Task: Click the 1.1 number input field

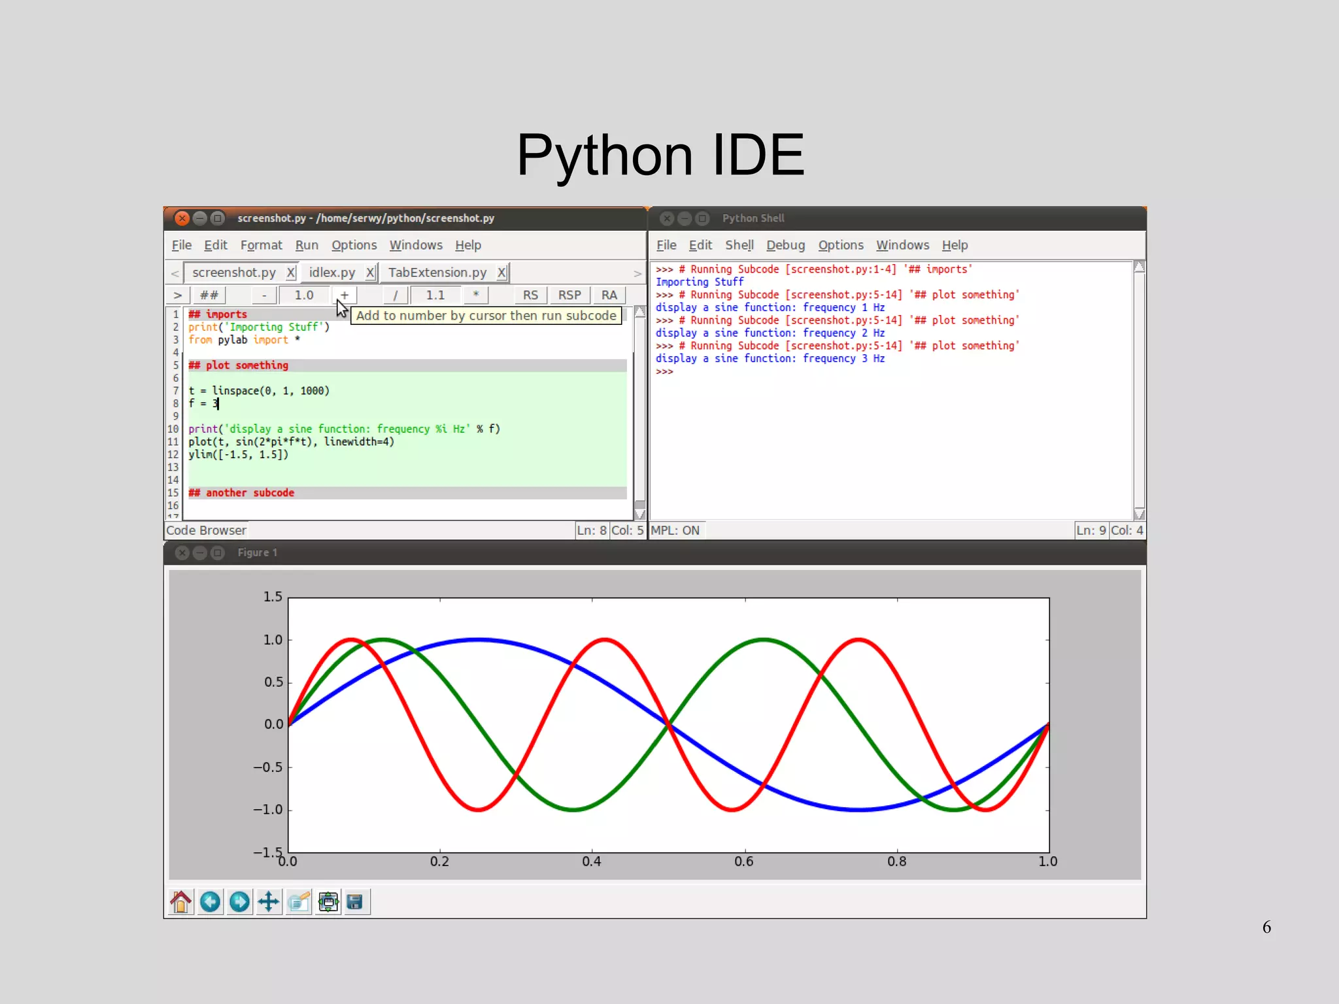Action: click(x=435, y=295)
